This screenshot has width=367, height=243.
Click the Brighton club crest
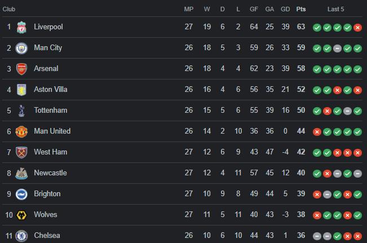(x=21, y=195)
